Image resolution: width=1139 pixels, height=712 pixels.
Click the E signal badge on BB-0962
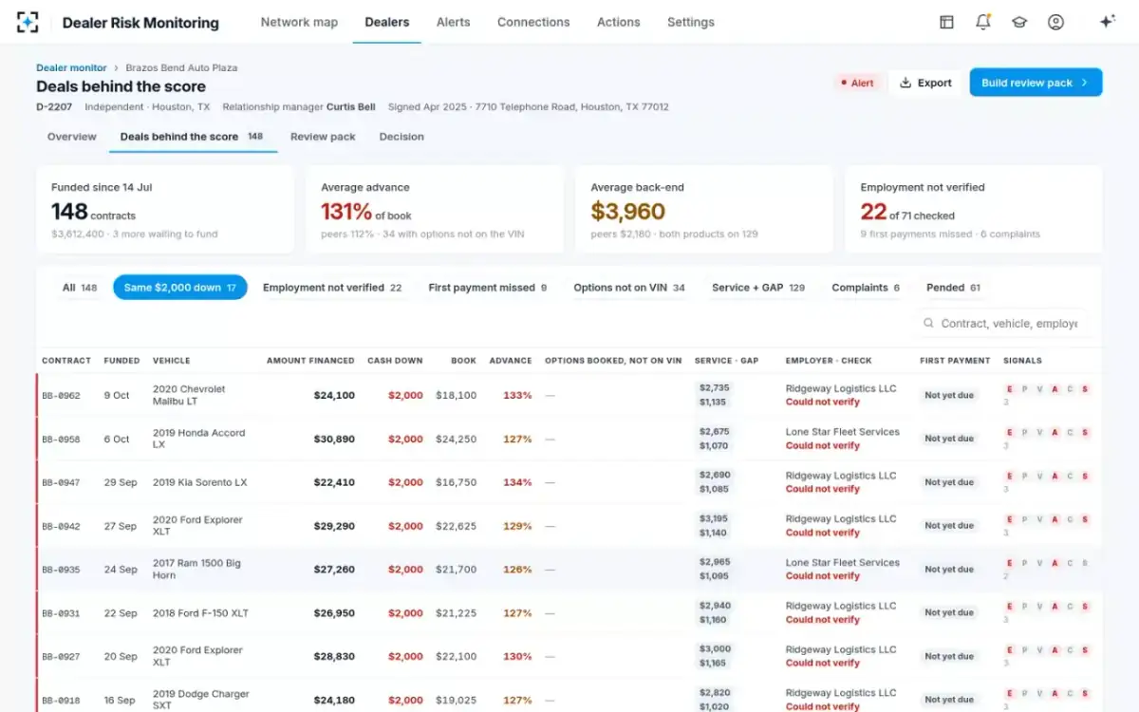(1009, 389)
